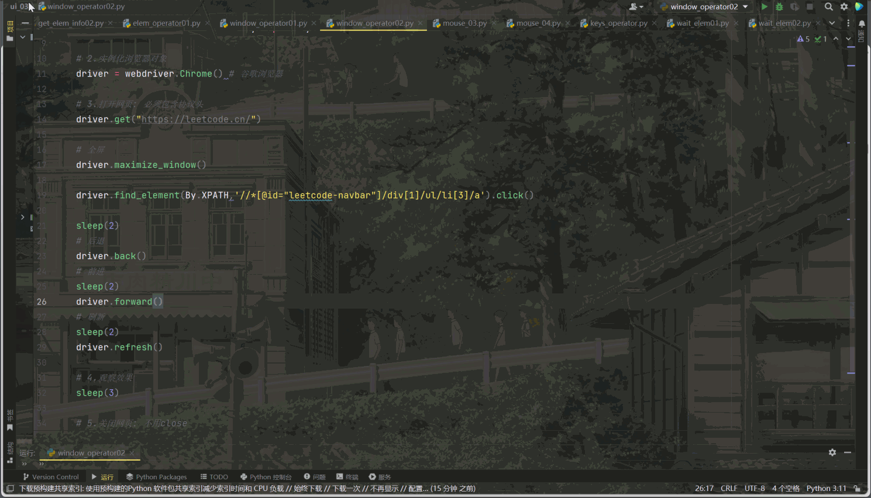
Task: Close the window_operator02.py editor tab
Action: point(420,23)
